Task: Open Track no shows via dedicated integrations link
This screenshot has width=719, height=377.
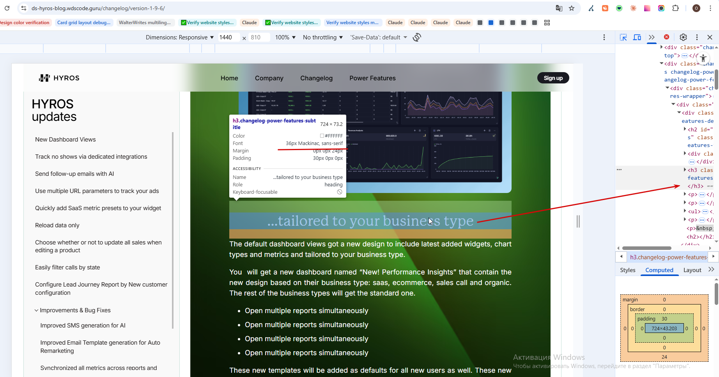Action: tap(91, 157)
